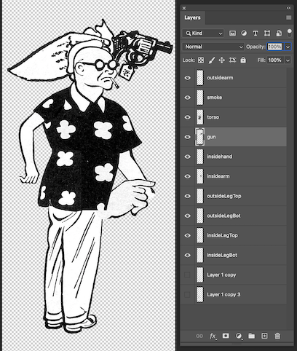This screenshot has height=351, width=297.
Task: Select the insidearm layer name
Action: click(x=218, y=176)
